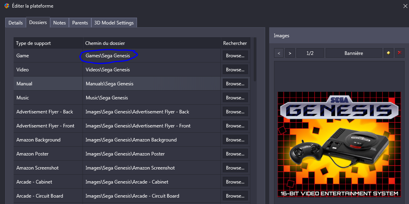Click the red remove image icon
The height and width of the screenshot is (204, 409).
click(399, 53)
